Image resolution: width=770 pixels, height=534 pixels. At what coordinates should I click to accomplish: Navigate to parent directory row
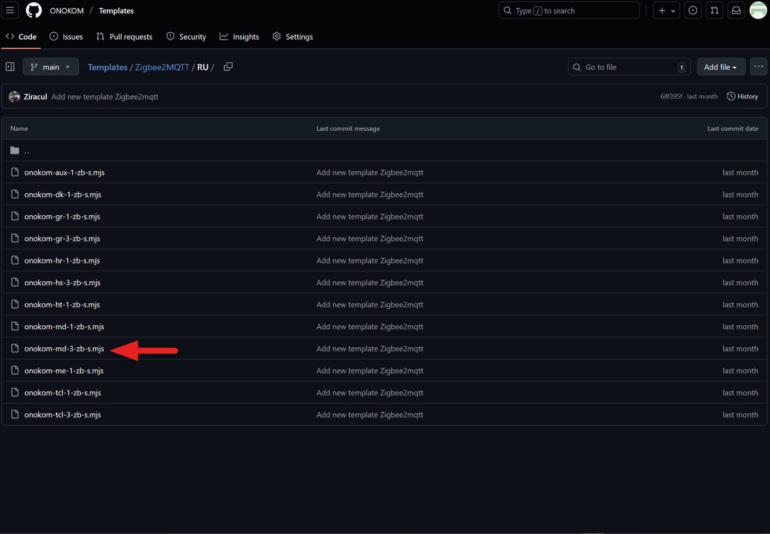(x=27, y=151)
